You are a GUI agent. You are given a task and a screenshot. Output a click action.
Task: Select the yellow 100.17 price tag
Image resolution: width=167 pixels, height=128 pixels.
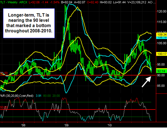[x=162, y=54]
